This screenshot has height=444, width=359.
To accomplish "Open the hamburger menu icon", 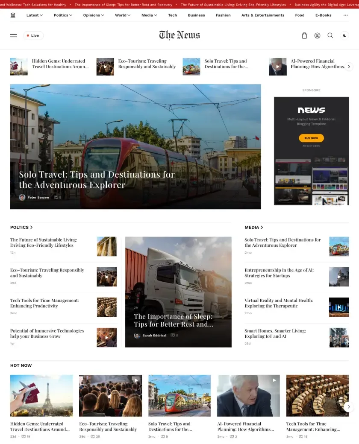I will click(14, 36).
